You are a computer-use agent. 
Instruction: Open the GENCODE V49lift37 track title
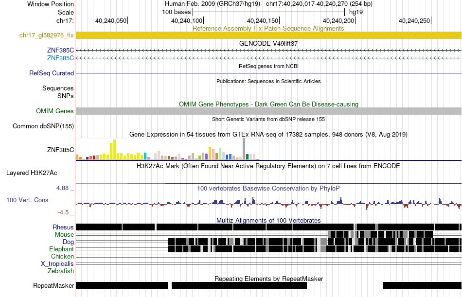(268, 43)
